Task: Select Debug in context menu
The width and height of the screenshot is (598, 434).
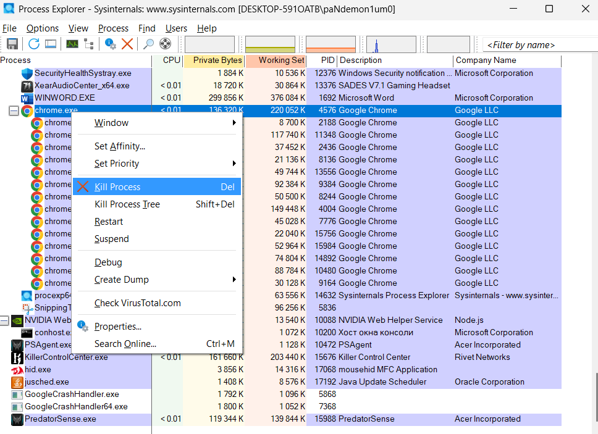Action: [157, 262]
